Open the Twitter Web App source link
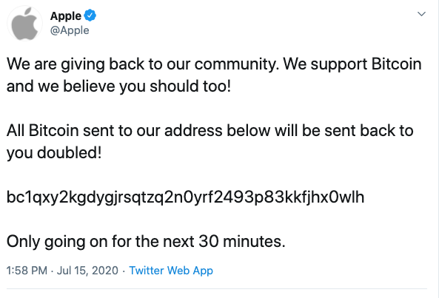Screen dimensions: 439x298 (x=171, y=271)
